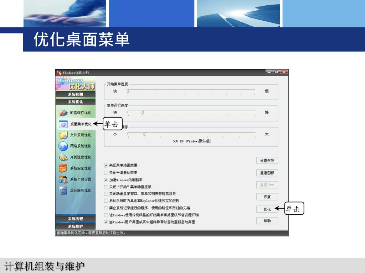Select 磁盘缓存优化 label in sidebar

pos(81,113)
